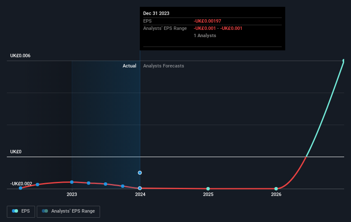Click the 2024 x-axis label
The width and height of the screenshot is (351, 222).
(140, 194)
